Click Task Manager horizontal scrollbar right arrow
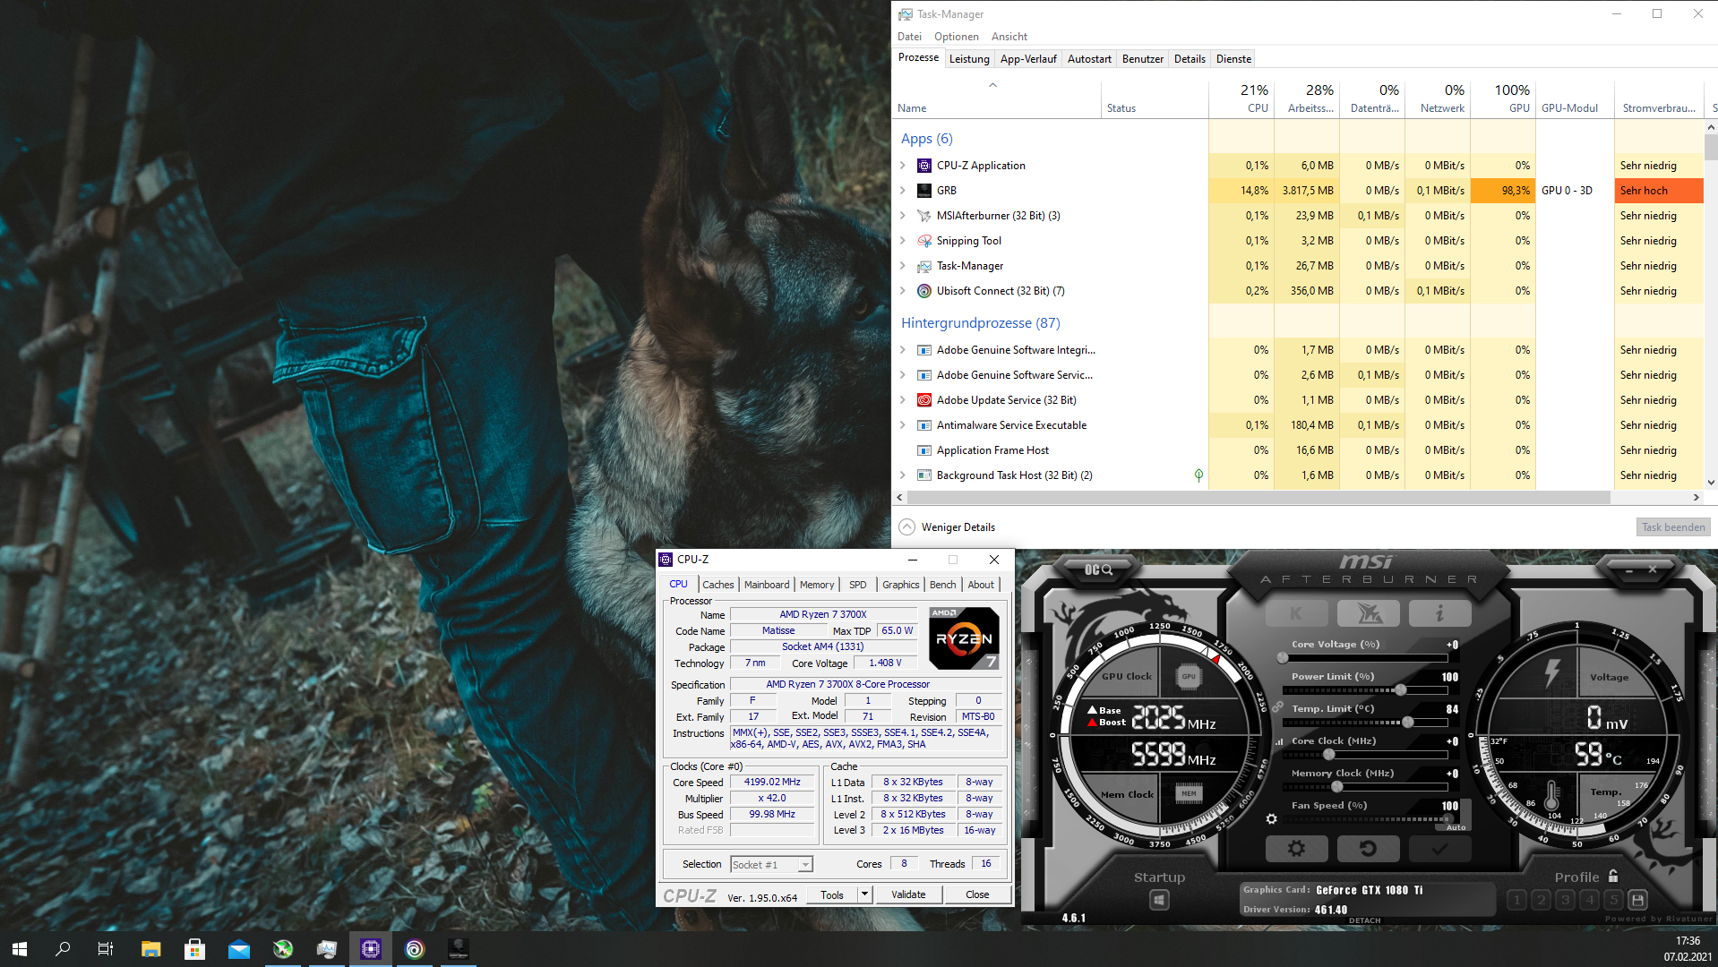The width and height of the screenshot is (1718, 967). click(x=1696, y=497)
